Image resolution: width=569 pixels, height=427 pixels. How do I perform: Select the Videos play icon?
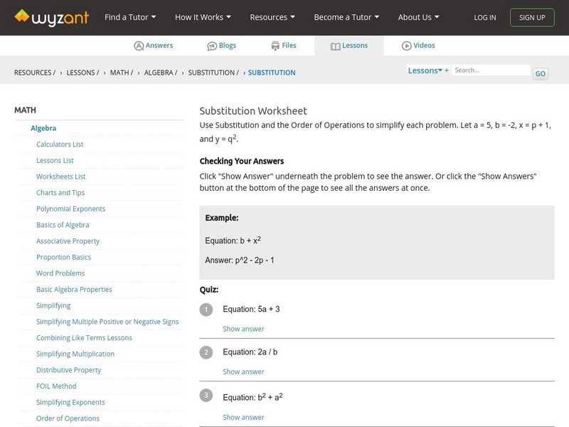[406, 45]
